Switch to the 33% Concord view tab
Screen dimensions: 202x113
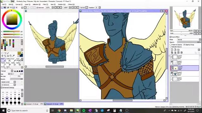[34, 104]
